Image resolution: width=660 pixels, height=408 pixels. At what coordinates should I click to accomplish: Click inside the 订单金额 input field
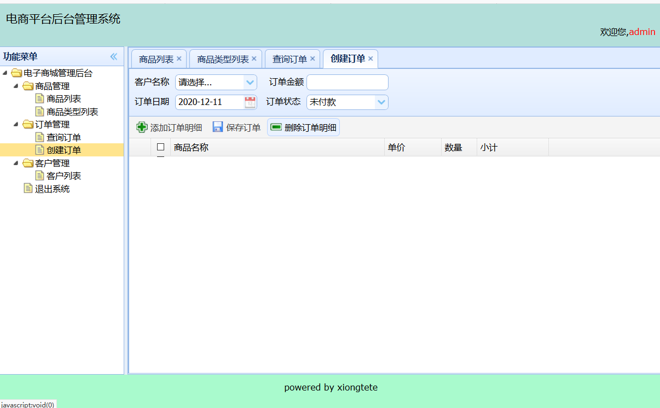347,82
